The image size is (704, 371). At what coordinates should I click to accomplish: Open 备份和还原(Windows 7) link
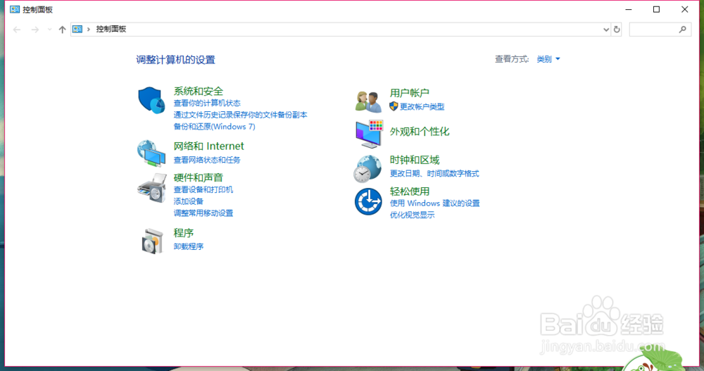point(215,127)
